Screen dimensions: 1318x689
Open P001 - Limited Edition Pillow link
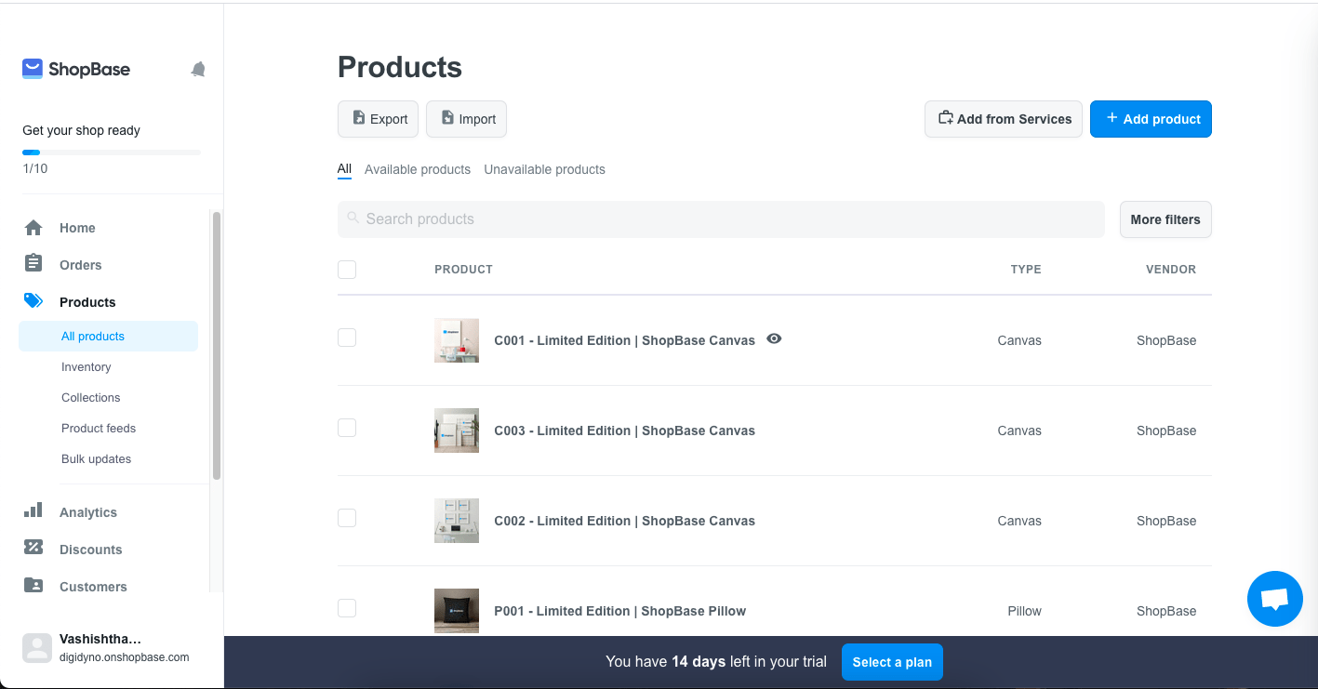click(x=619, y=611)
